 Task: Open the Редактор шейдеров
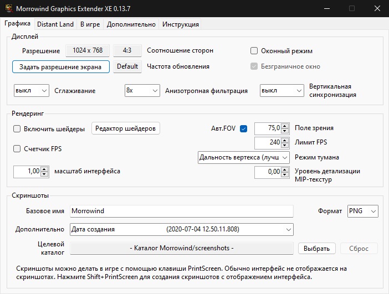125,128
